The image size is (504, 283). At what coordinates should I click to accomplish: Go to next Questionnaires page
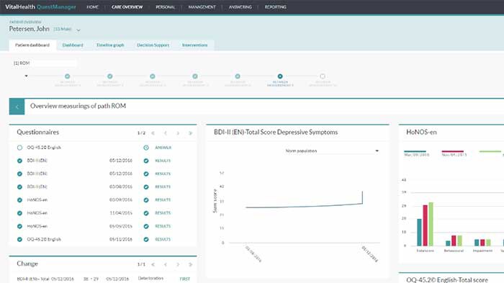[x=178, y=133]
